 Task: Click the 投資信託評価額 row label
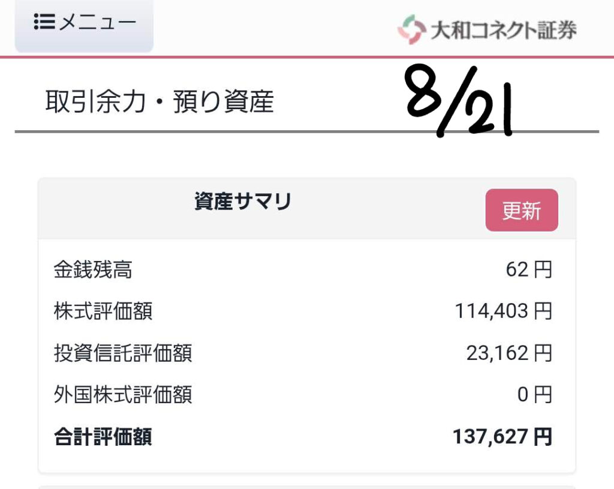coord(123,353)
